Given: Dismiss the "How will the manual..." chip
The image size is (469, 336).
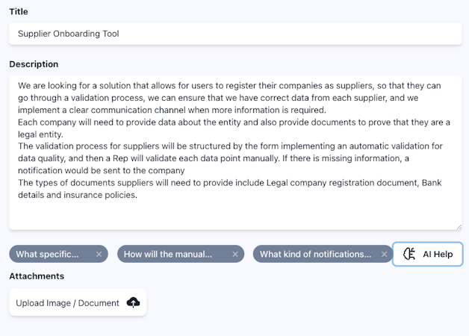Looking at the screenshot, I should point(235,255).
